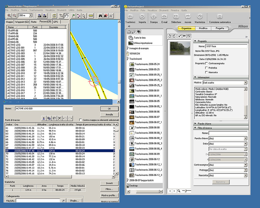This screenshot has height=208, width=260.
Task: Adjust the thumbnail size slider in PictureProject
Action: (186, 191)
